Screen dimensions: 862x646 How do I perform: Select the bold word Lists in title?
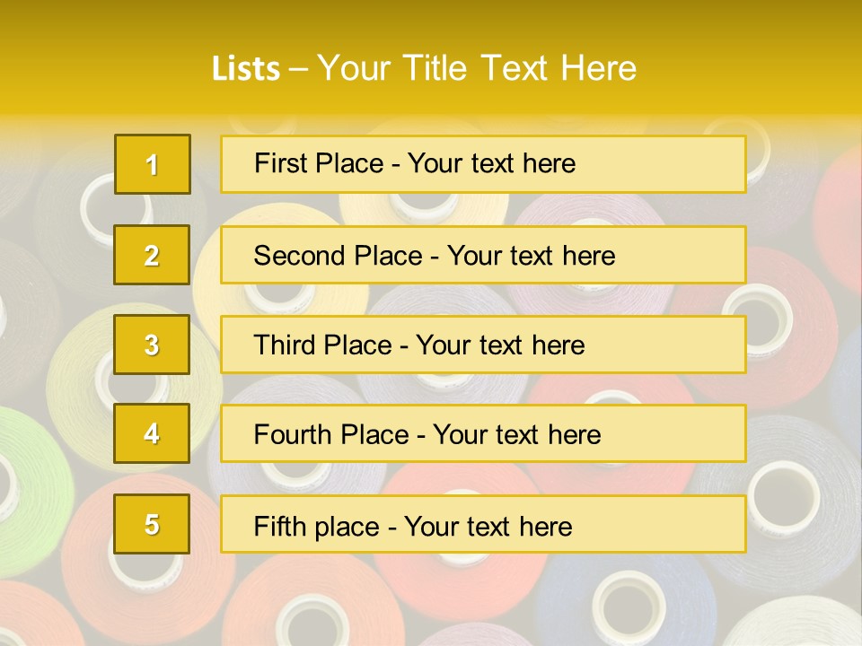tap(245, 69)
